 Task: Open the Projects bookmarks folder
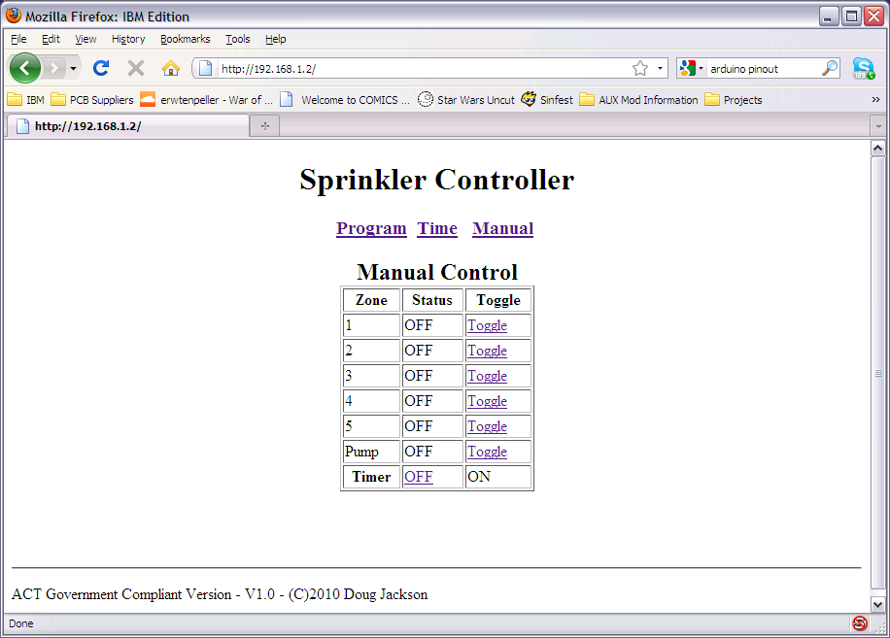[734, 100]
